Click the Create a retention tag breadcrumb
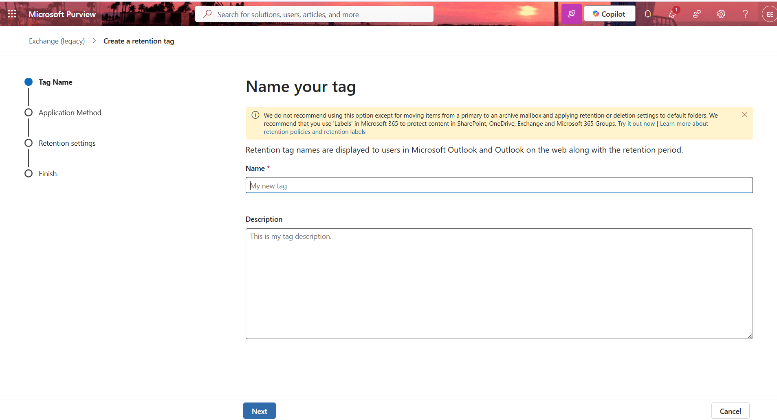Image resolution: width=777 pixels, height=420 pixels. (x=139, y=41)
